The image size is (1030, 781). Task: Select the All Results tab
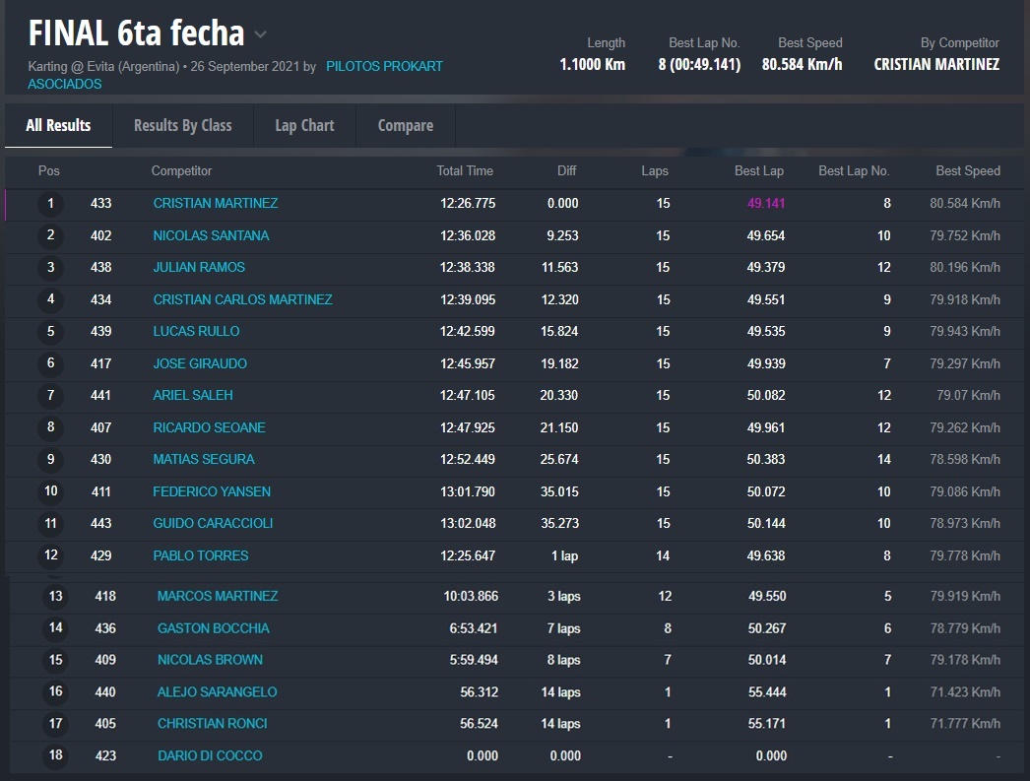[x=58, y=126]
